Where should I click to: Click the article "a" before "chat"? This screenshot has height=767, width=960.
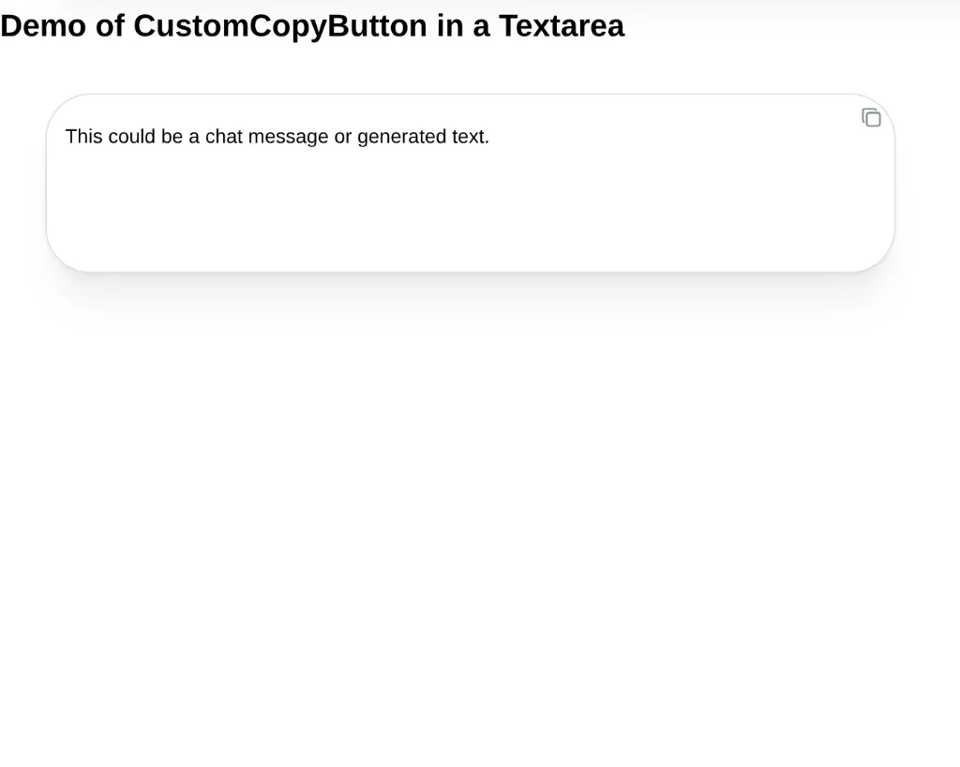(x=194, y=137)
